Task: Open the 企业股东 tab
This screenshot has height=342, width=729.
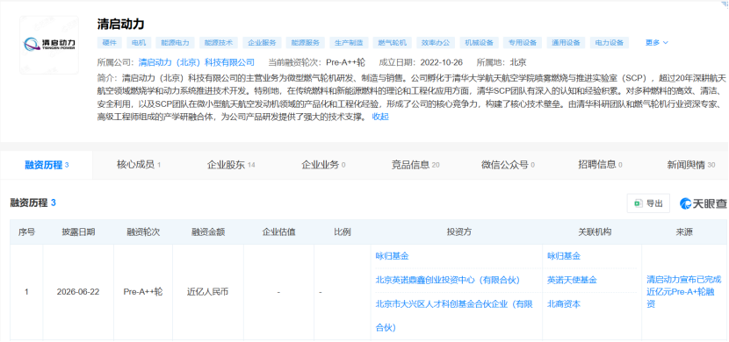Action: tap(231, 164)
